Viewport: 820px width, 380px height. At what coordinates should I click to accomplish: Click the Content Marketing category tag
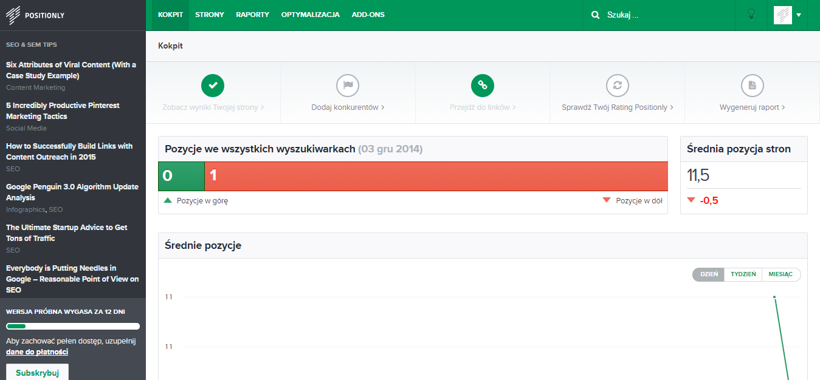[35, 87]
